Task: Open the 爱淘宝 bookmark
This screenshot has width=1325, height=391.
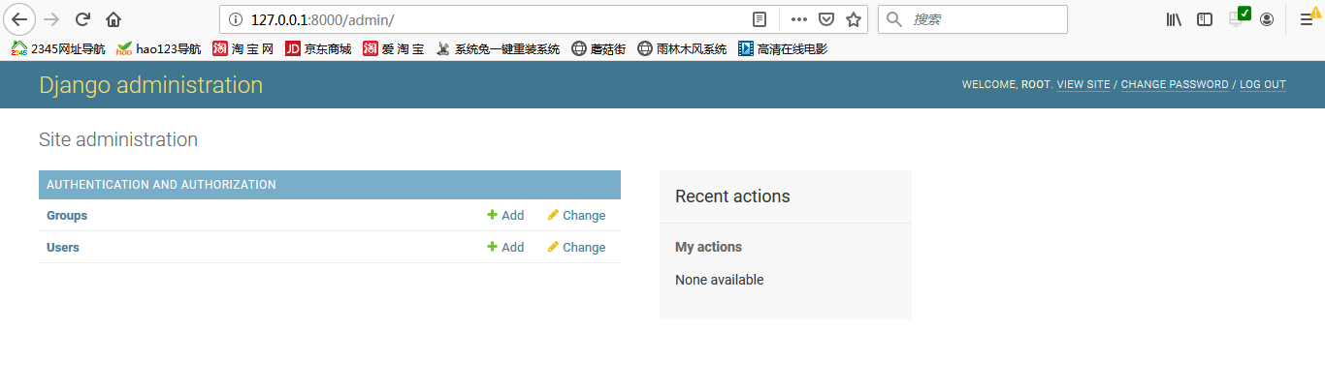Action: point(394,48)
